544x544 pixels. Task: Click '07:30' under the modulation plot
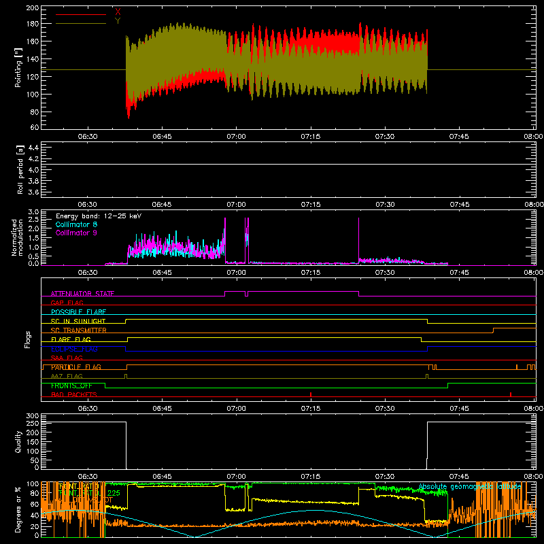[385, 273]
